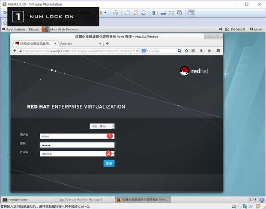The image size is (266, 209).
Task: Open URL history dropdown arrow in address bar
Action: pos(134,51)
